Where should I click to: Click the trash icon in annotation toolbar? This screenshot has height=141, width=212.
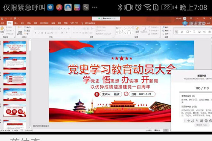[x=209, y=32]
